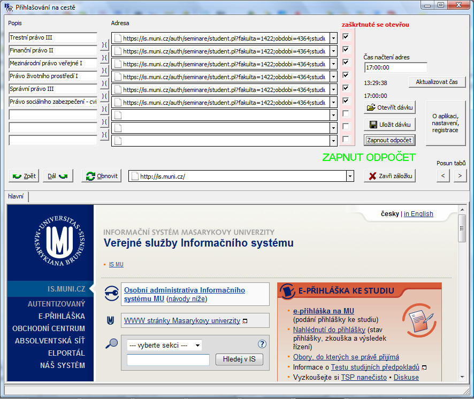The image size is (474, 399).
Task: Select the 'hlavní' tab
Action: pyautogui.click(x=16, y=196)
